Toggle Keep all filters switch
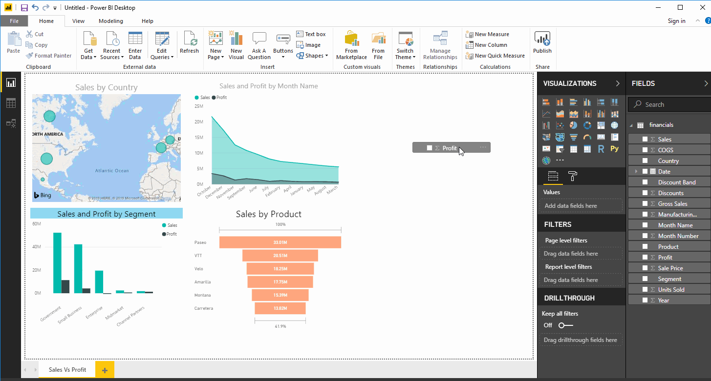The width and height of the screenshot is (711, 381). click(566, 325)
